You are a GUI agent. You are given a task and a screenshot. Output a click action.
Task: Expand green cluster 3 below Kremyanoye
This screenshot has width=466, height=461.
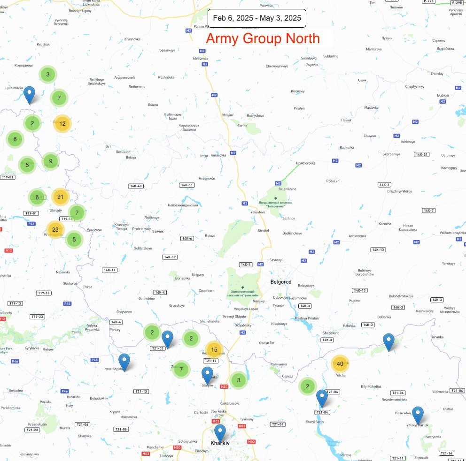click(48, 75)
